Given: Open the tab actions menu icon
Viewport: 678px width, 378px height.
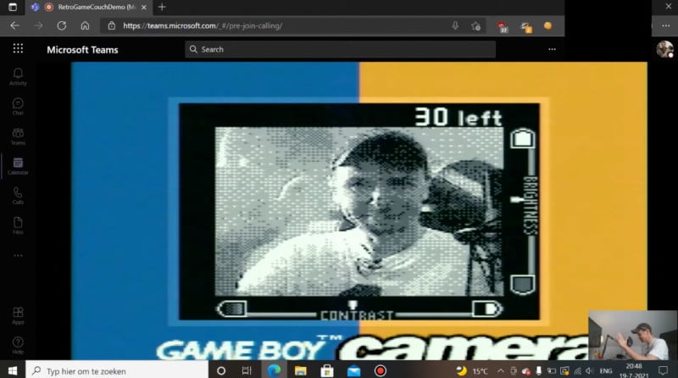Looking at the screenshot, I should tap(13, 7).
